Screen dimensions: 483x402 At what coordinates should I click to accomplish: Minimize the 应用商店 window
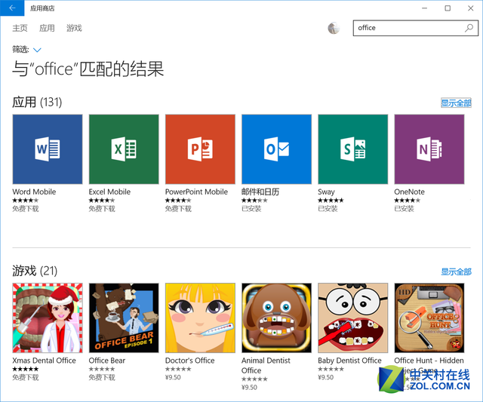pos(424,8)
